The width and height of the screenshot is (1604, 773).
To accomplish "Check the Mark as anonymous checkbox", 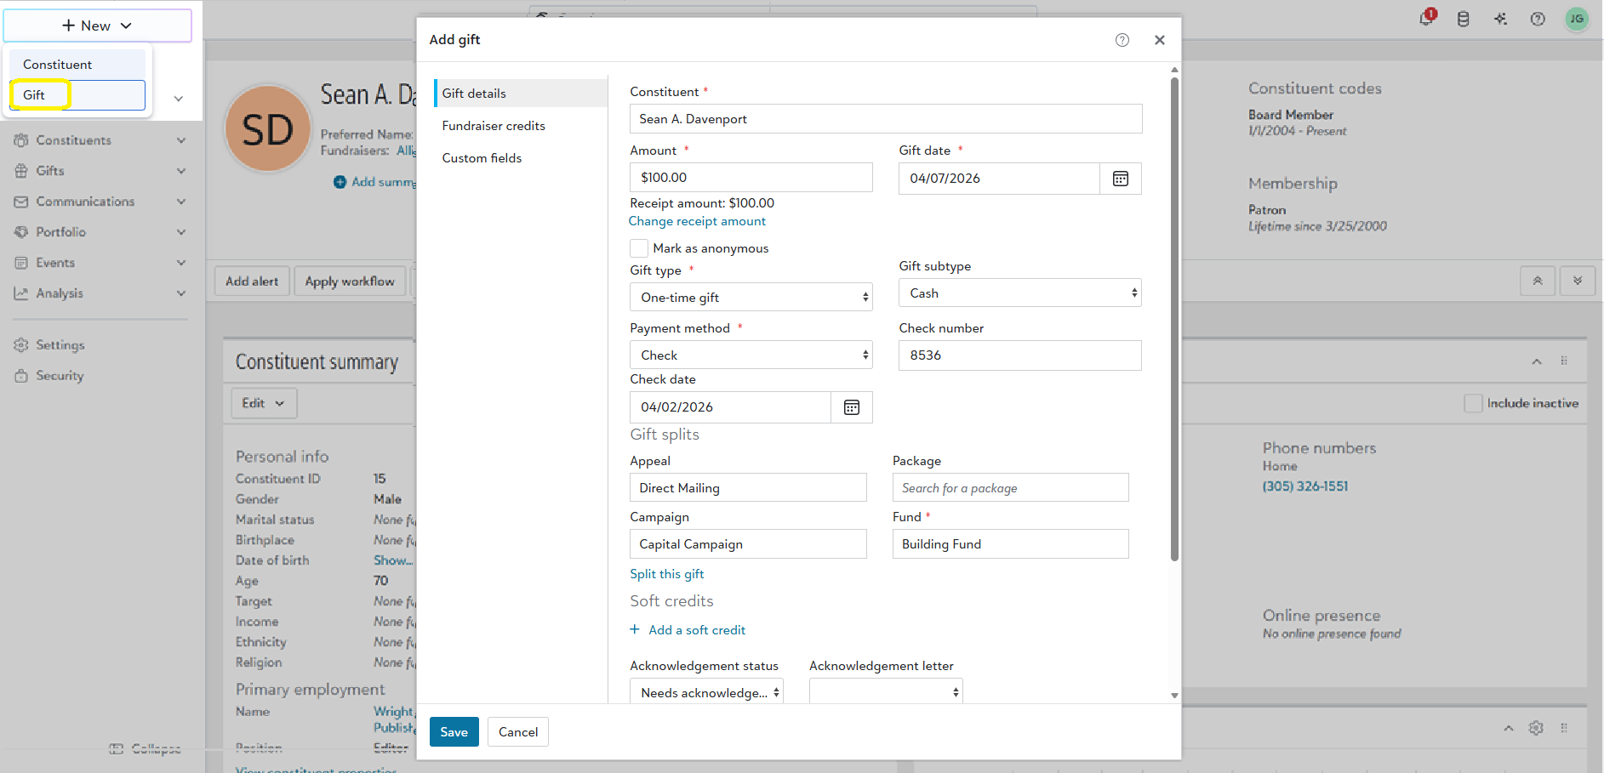I will tap(639, 248).
